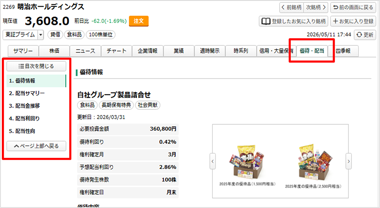
Task: Go to previous stock 前銘柄
Action: click(x=291, y=7)
